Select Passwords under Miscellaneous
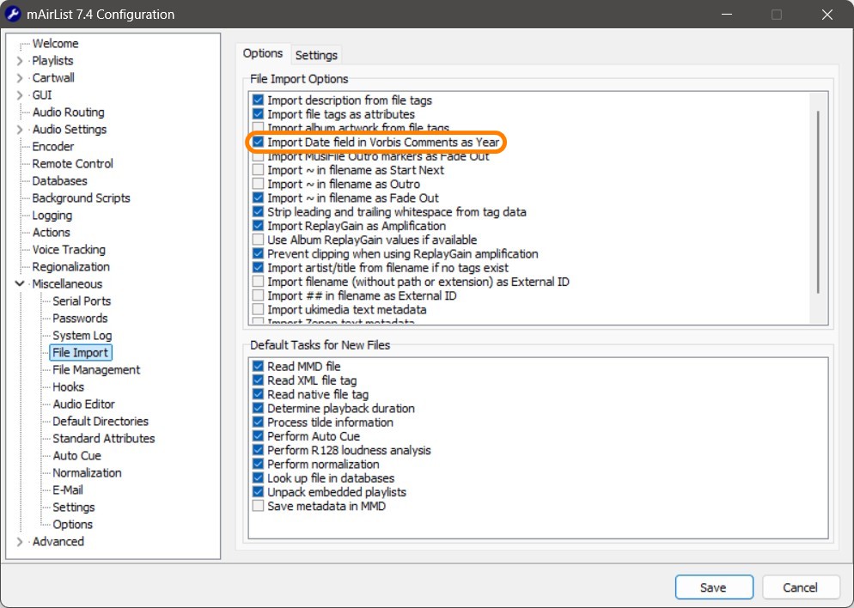Viewport: 854px width, 608px height. click(80, 319)
